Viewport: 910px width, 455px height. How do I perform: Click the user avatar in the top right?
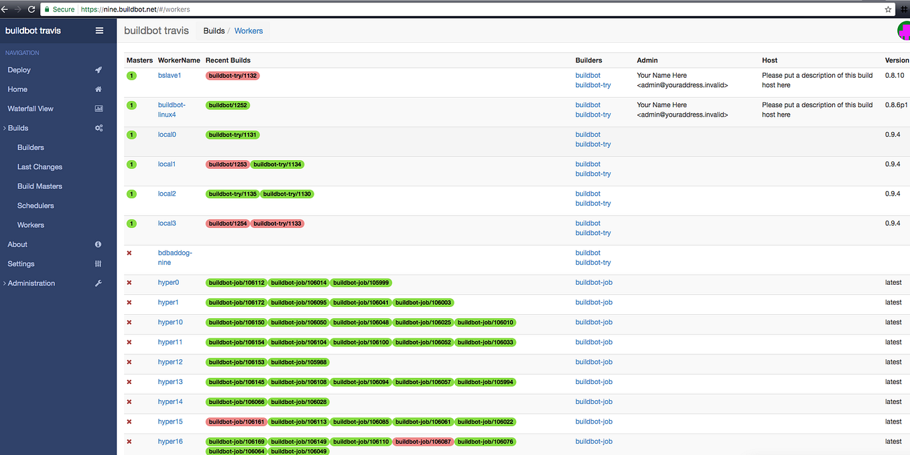coord(904,31)
